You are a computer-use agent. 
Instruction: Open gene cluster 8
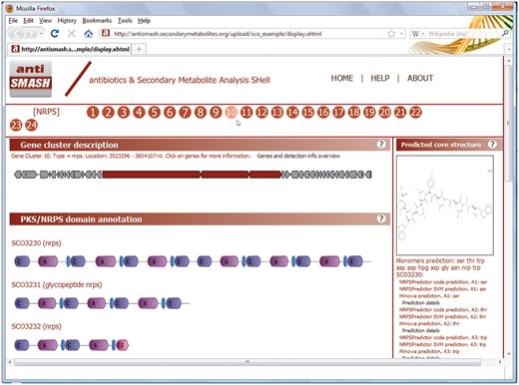click(201, 113)
